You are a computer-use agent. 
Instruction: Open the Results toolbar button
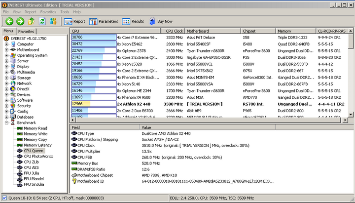(133, 21)
